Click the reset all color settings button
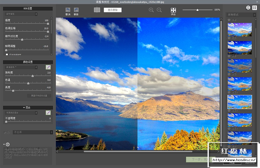Viewport: 260px width, 168px height. click(39, 96)
